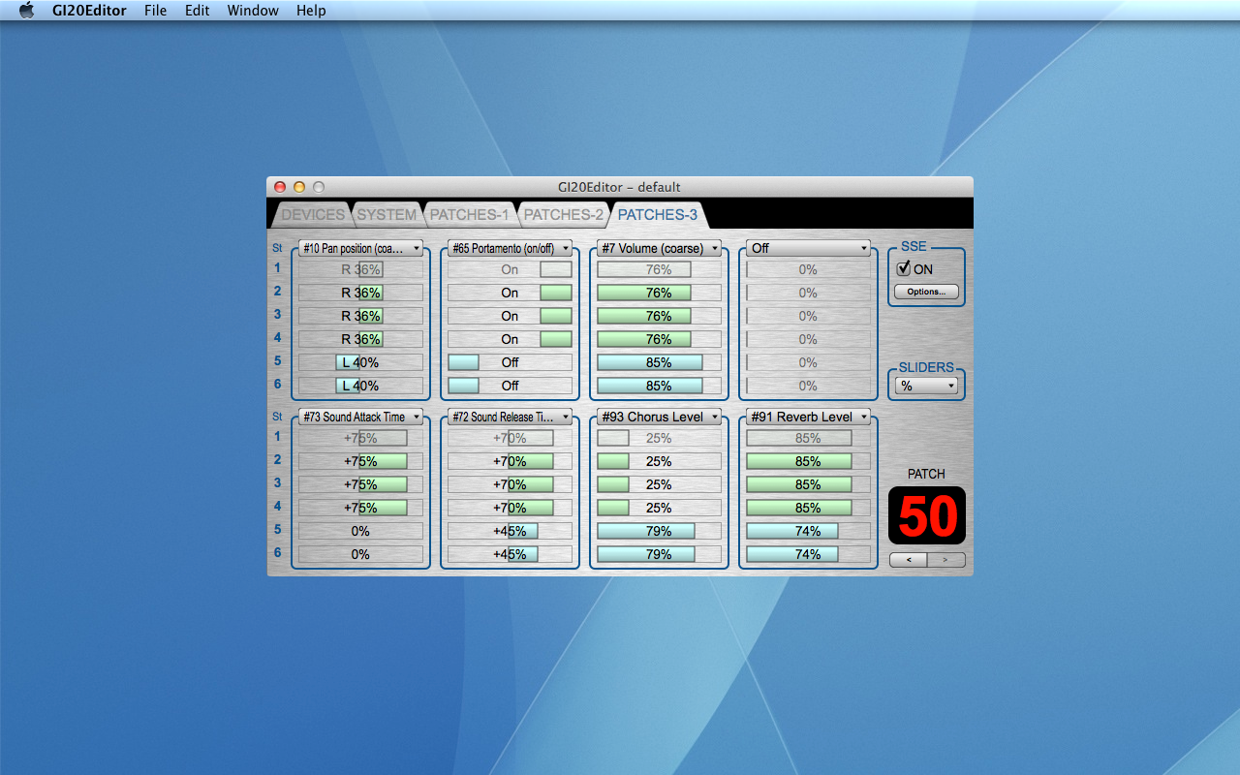The height and width of the screenshot is (775, 1240).
Task: Click the Sound Release Time slider for string 5
Action: pos(510,531)
